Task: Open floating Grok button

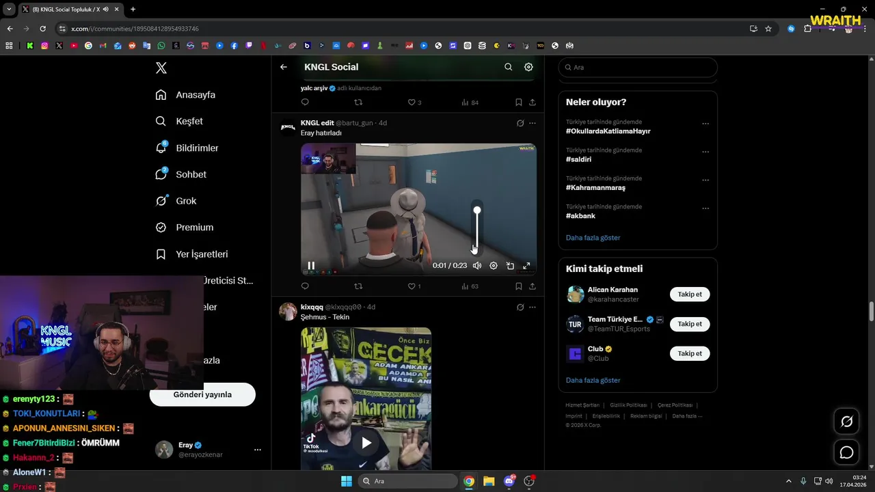Action: point(846,422)
